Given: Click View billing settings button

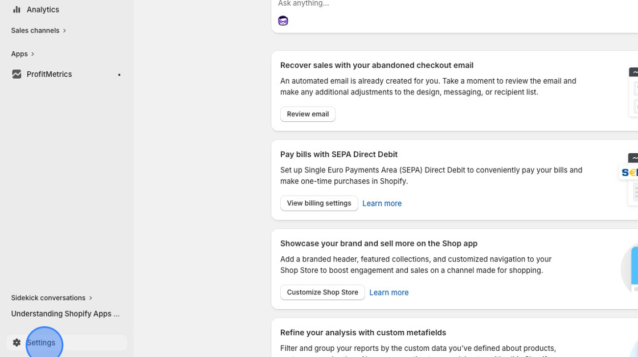Looking at the screenshot, I should tap(319, 203).
